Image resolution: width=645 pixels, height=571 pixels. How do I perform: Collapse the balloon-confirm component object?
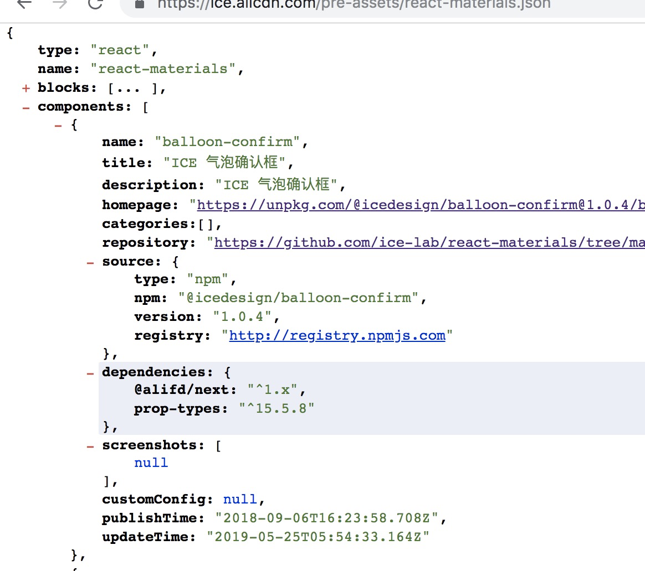pos(58,125)
